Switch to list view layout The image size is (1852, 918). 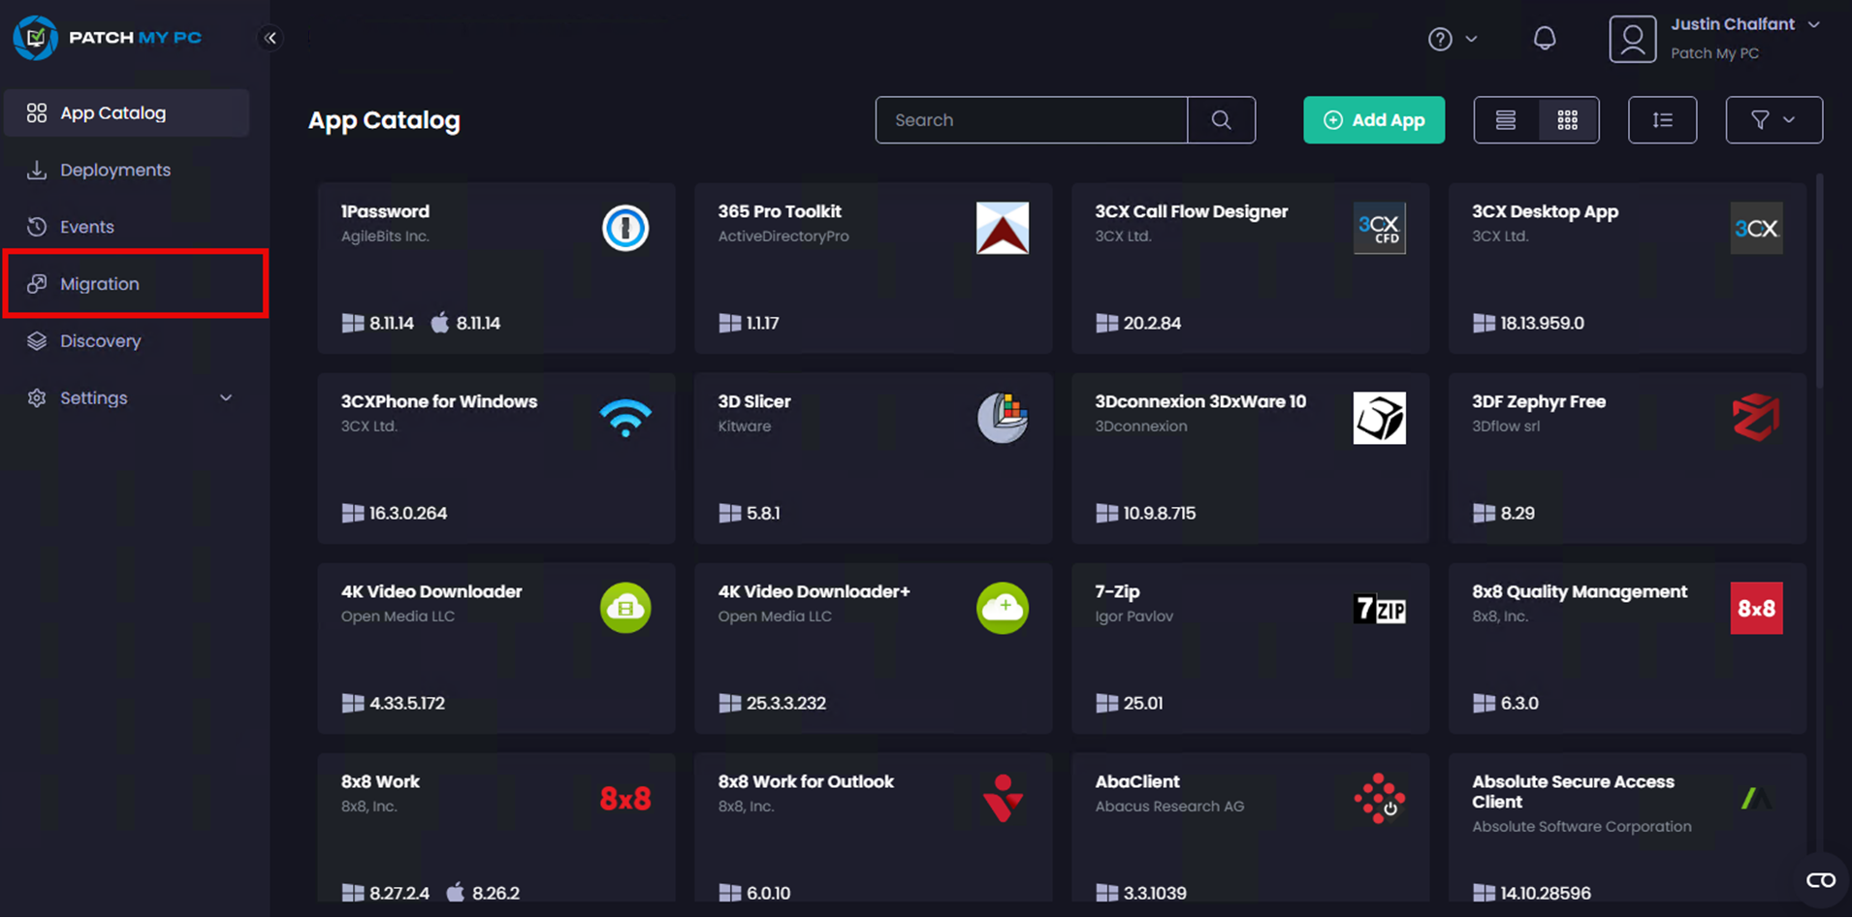[x=1505, y=120]
